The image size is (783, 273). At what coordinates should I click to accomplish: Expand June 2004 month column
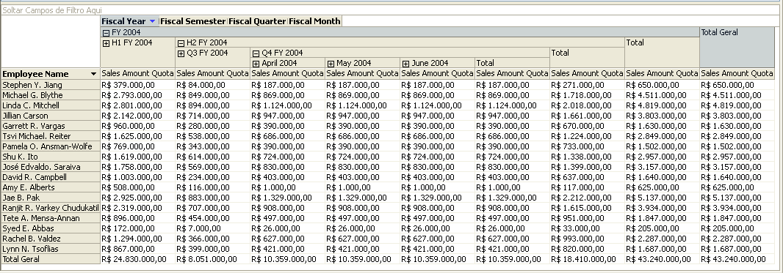pyautogui.click(x=405, y=64)
